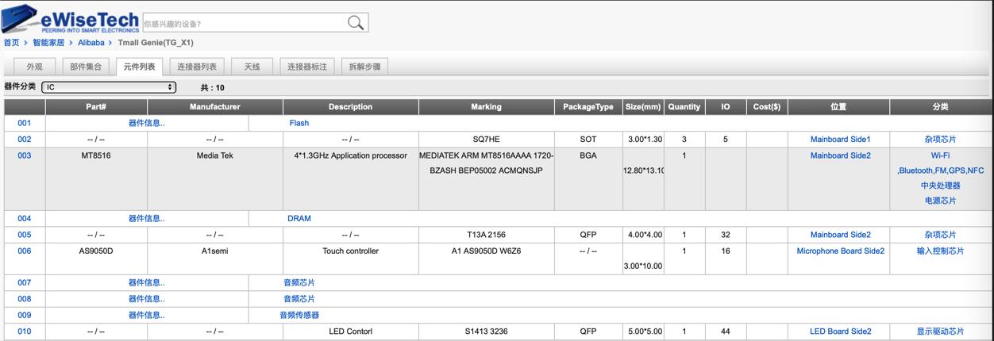Expand 器件信息 for row 004
The width and height of the screenshot is (994, 341).
pos(147,219)
